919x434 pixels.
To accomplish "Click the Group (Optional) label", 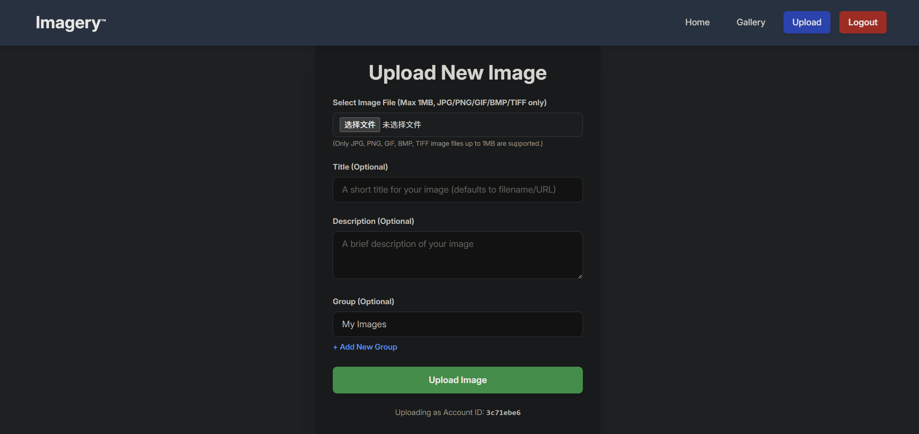I will tap(363, 302).
